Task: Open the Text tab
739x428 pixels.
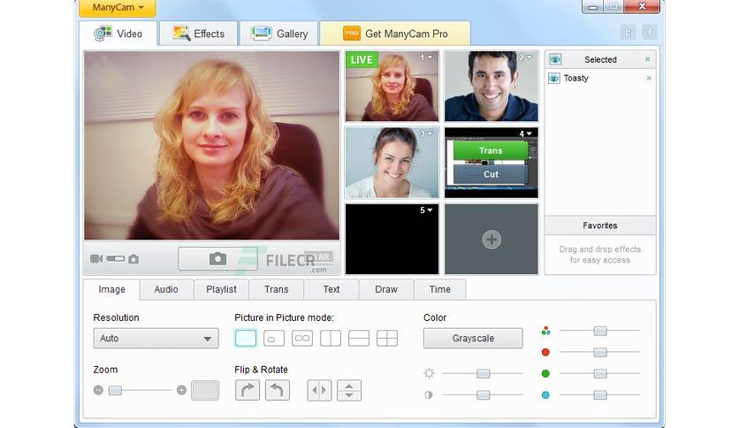Action: click(331, 289)
